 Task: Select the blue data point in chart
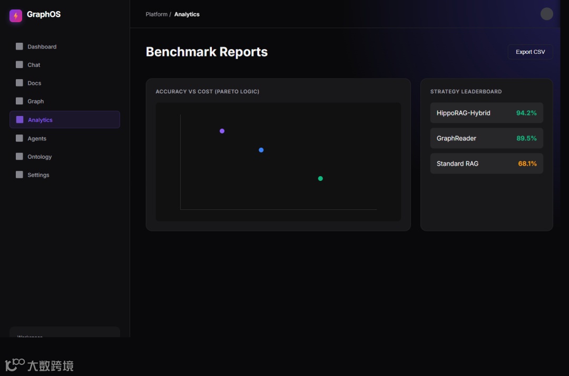pyautogui.click(x=261, y=150)
